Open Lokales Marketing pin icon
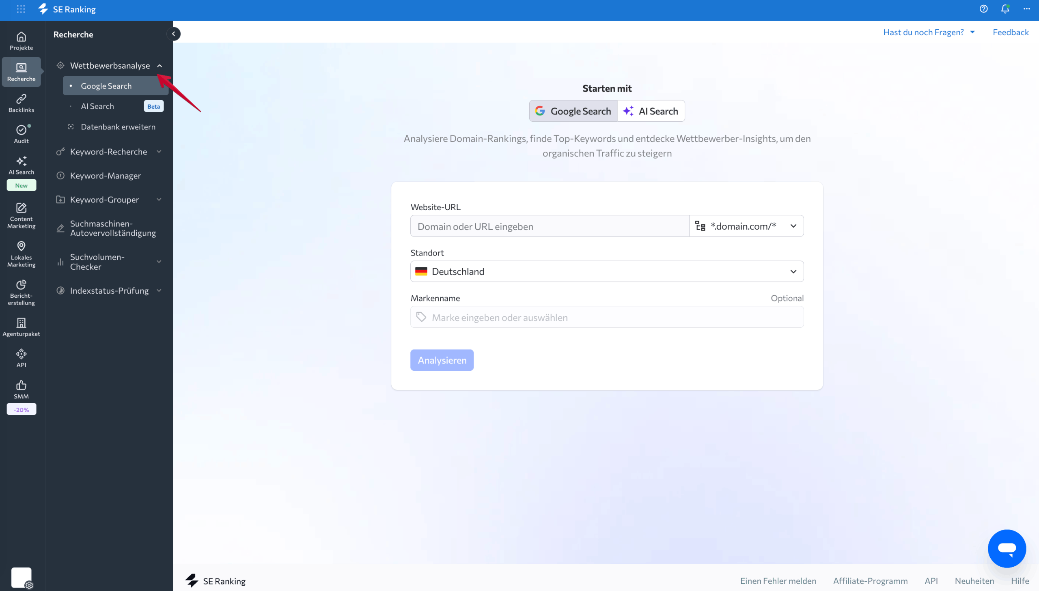 [21, 254]
